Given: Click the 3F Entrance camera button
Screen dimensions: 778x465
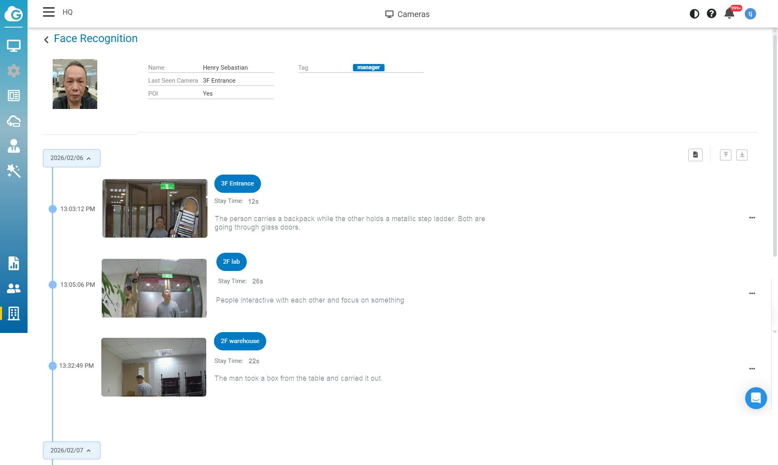Looking at the screenshot, I should tap(237, 183).
